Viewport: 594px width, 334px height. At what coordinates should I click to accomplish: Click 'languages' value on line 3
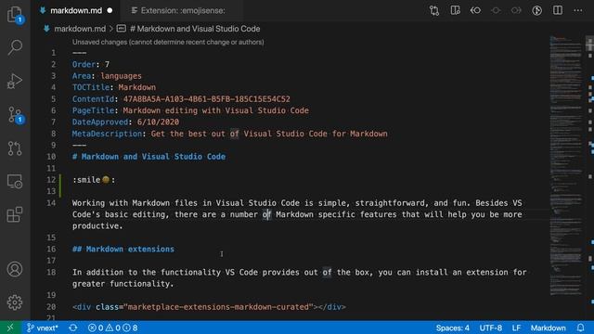coord(121,76)
